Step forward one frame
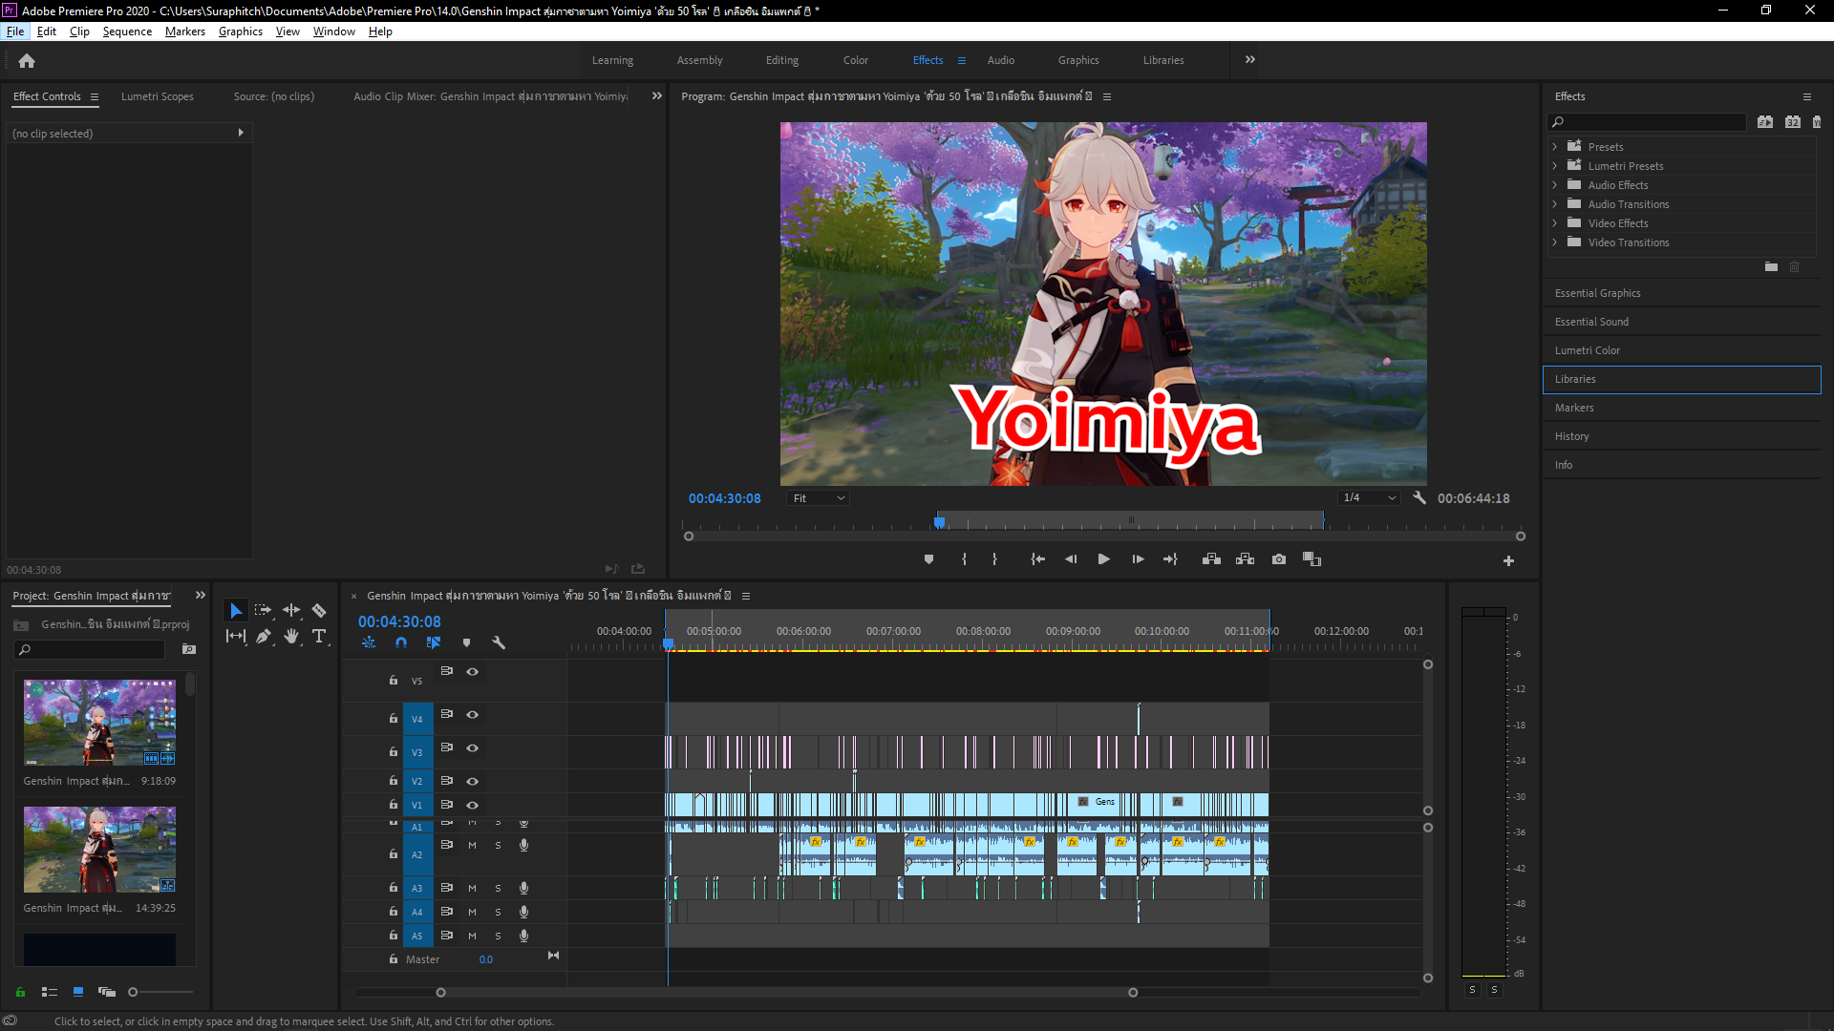Screen dimensions: 1834x1031 (1138, 559)
